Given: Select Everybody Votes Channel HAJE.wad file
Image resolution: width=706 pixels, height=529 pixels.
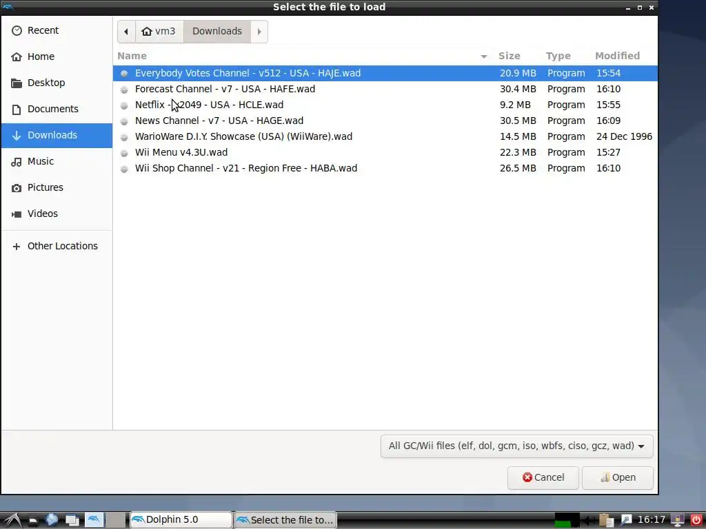Looking at the screenshot, I should pos(385,73).
